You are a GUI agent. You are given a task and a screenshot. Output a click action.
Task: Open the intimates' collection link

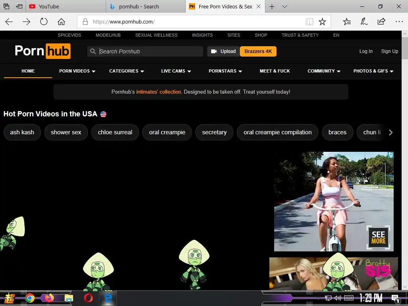(159, 92)
